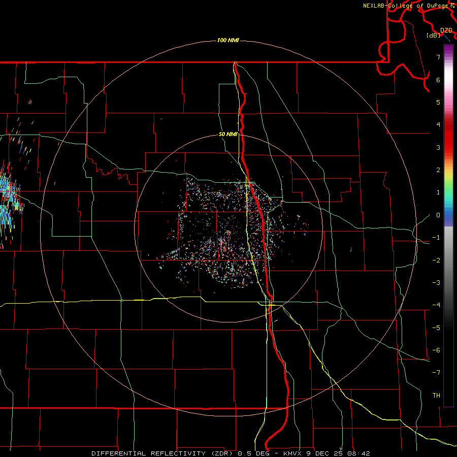
Task: Click the 50 NMI range ring label
Action: coord(228,134)
